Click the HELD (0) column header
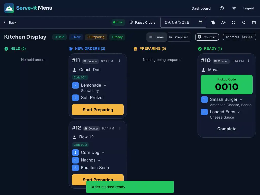260x195 pixels. point(18,48)
